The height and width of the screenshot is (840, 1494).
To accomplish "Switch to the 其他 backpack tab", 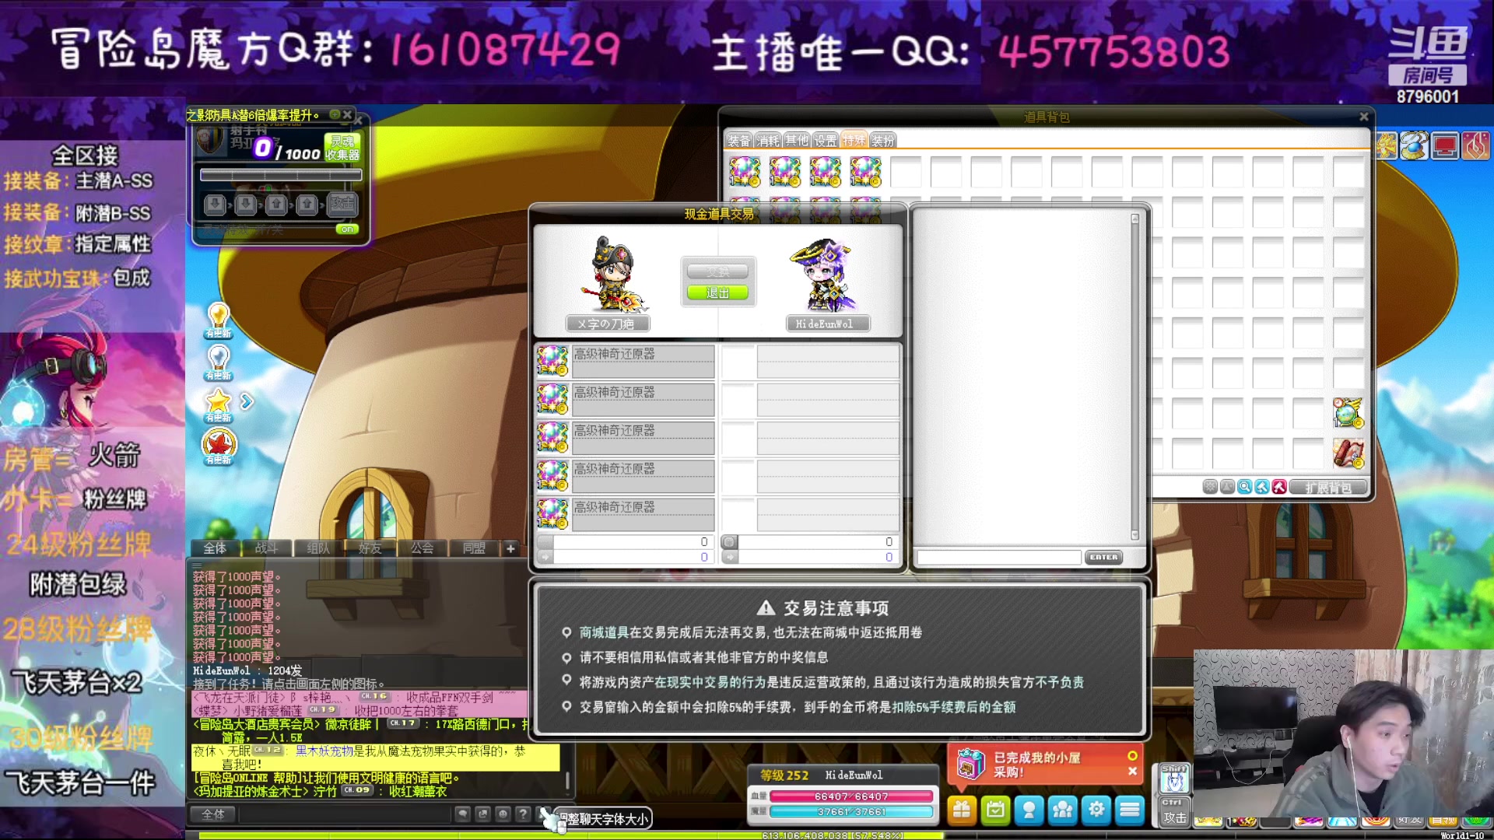I will tap(796, 140).
